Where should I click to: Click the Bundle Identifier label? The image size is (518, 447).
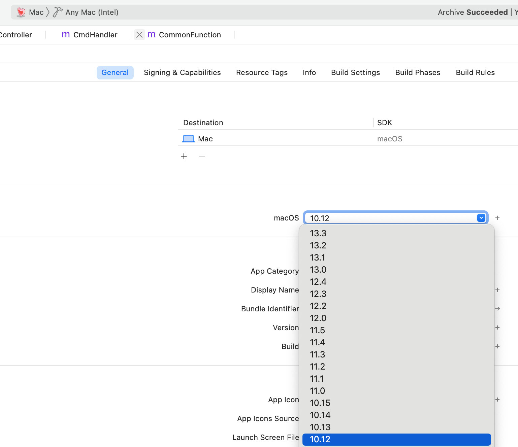point(270,309)
